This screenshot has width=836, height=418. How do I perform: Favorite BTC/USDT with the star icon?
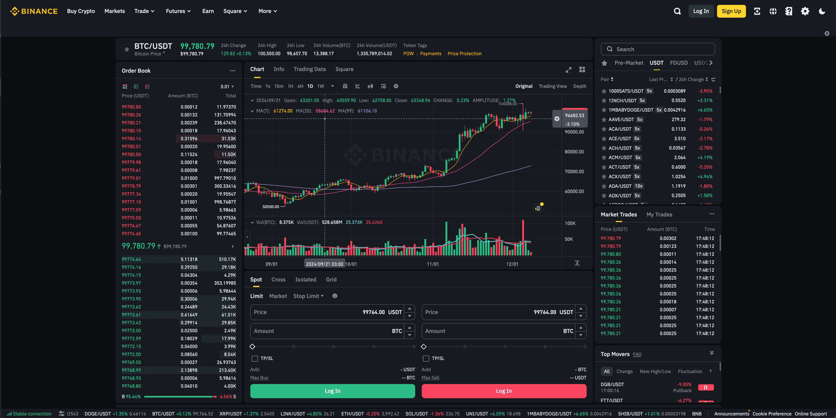127,49
